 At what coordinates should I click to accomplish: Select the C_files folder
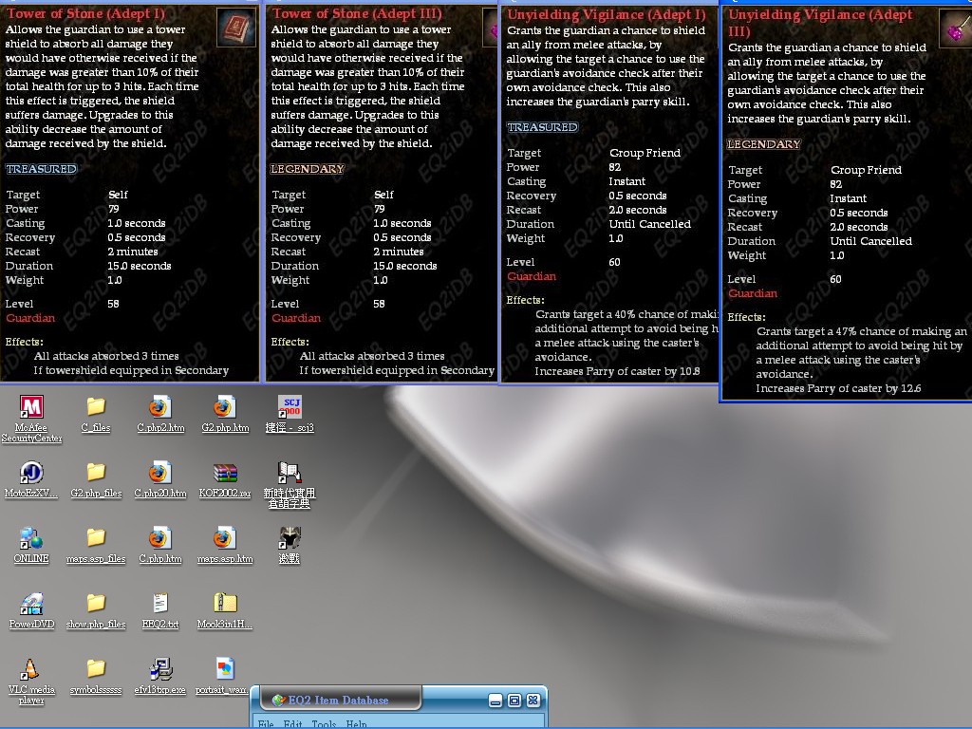click(x=96, y=408)
